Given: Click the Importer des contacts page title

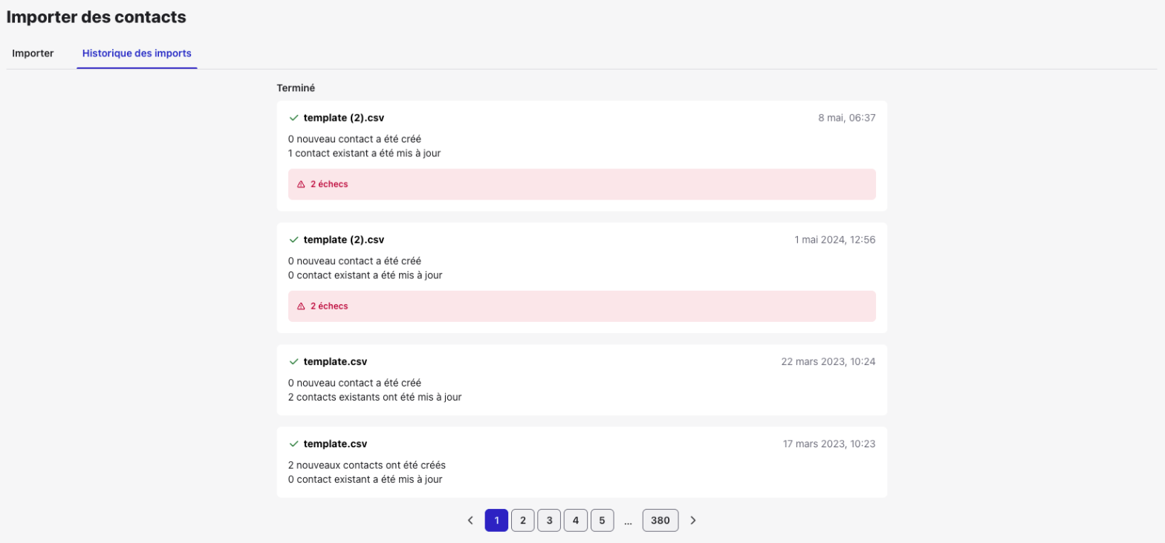Looking at the screenshot, I should (97, 16).
